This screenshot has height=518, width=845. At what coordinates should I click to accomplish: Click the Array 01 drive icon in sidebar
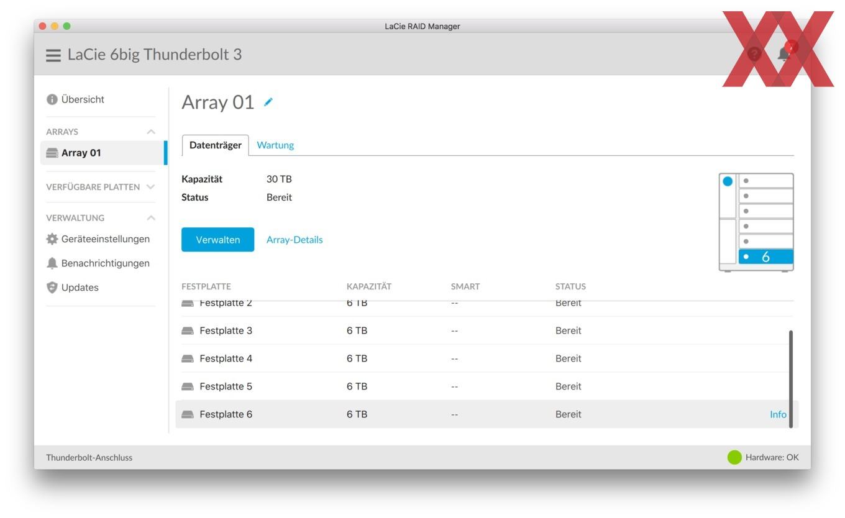pyautogui.click(x=52, y=153)
